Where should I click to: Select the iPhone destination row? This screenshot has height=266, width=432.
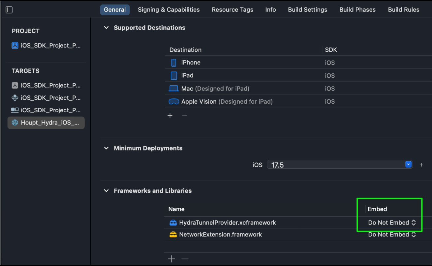pos(298,63)
